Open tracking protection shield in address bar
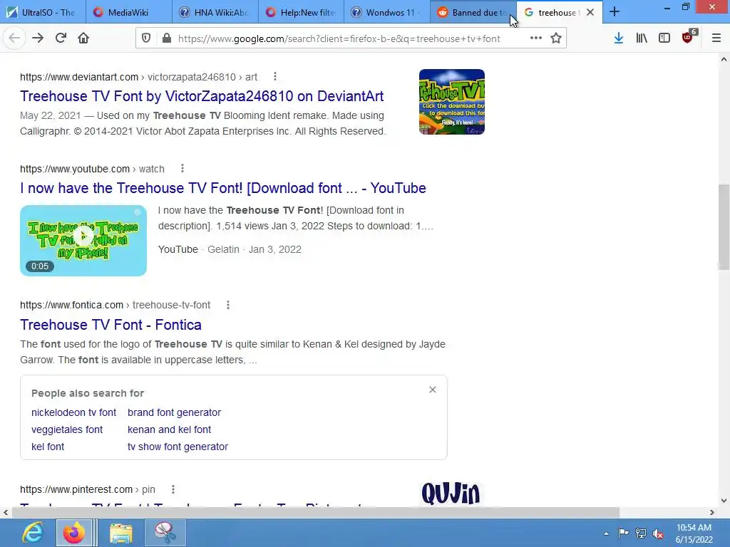Screen dimensions: 730x547 coord(146,38)
